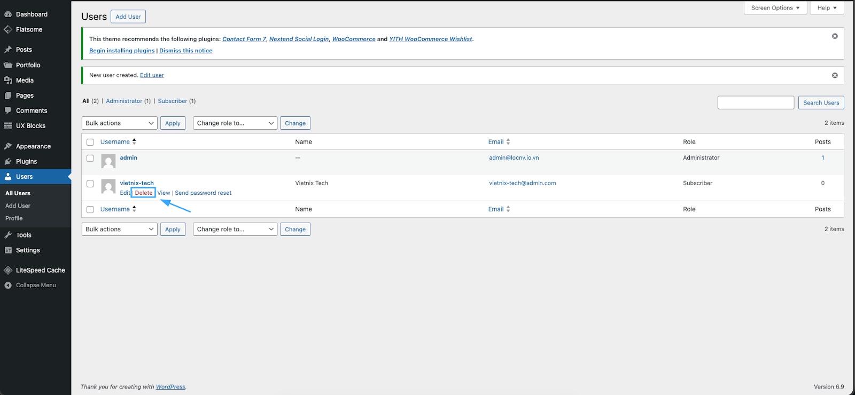
Task: Dismiss the 'New user created' notice
Action: click(x=835, y=75)
